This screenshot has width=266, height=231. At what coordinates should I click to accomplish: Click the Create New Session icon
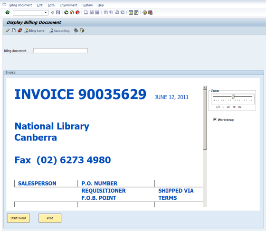point(131,12)
